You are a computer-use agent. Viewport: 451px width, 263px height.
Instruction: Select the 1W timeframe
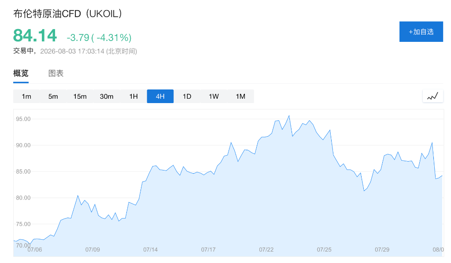[214, 96]
